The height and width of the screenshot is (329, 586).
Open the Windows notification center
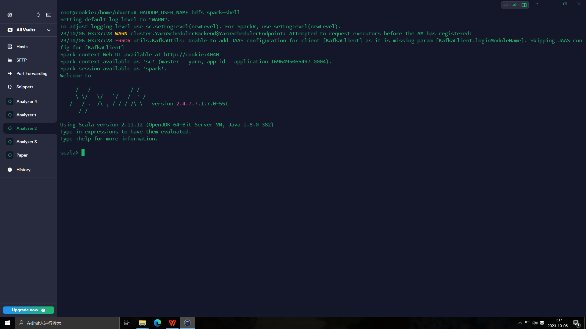(x=576, y=323)
